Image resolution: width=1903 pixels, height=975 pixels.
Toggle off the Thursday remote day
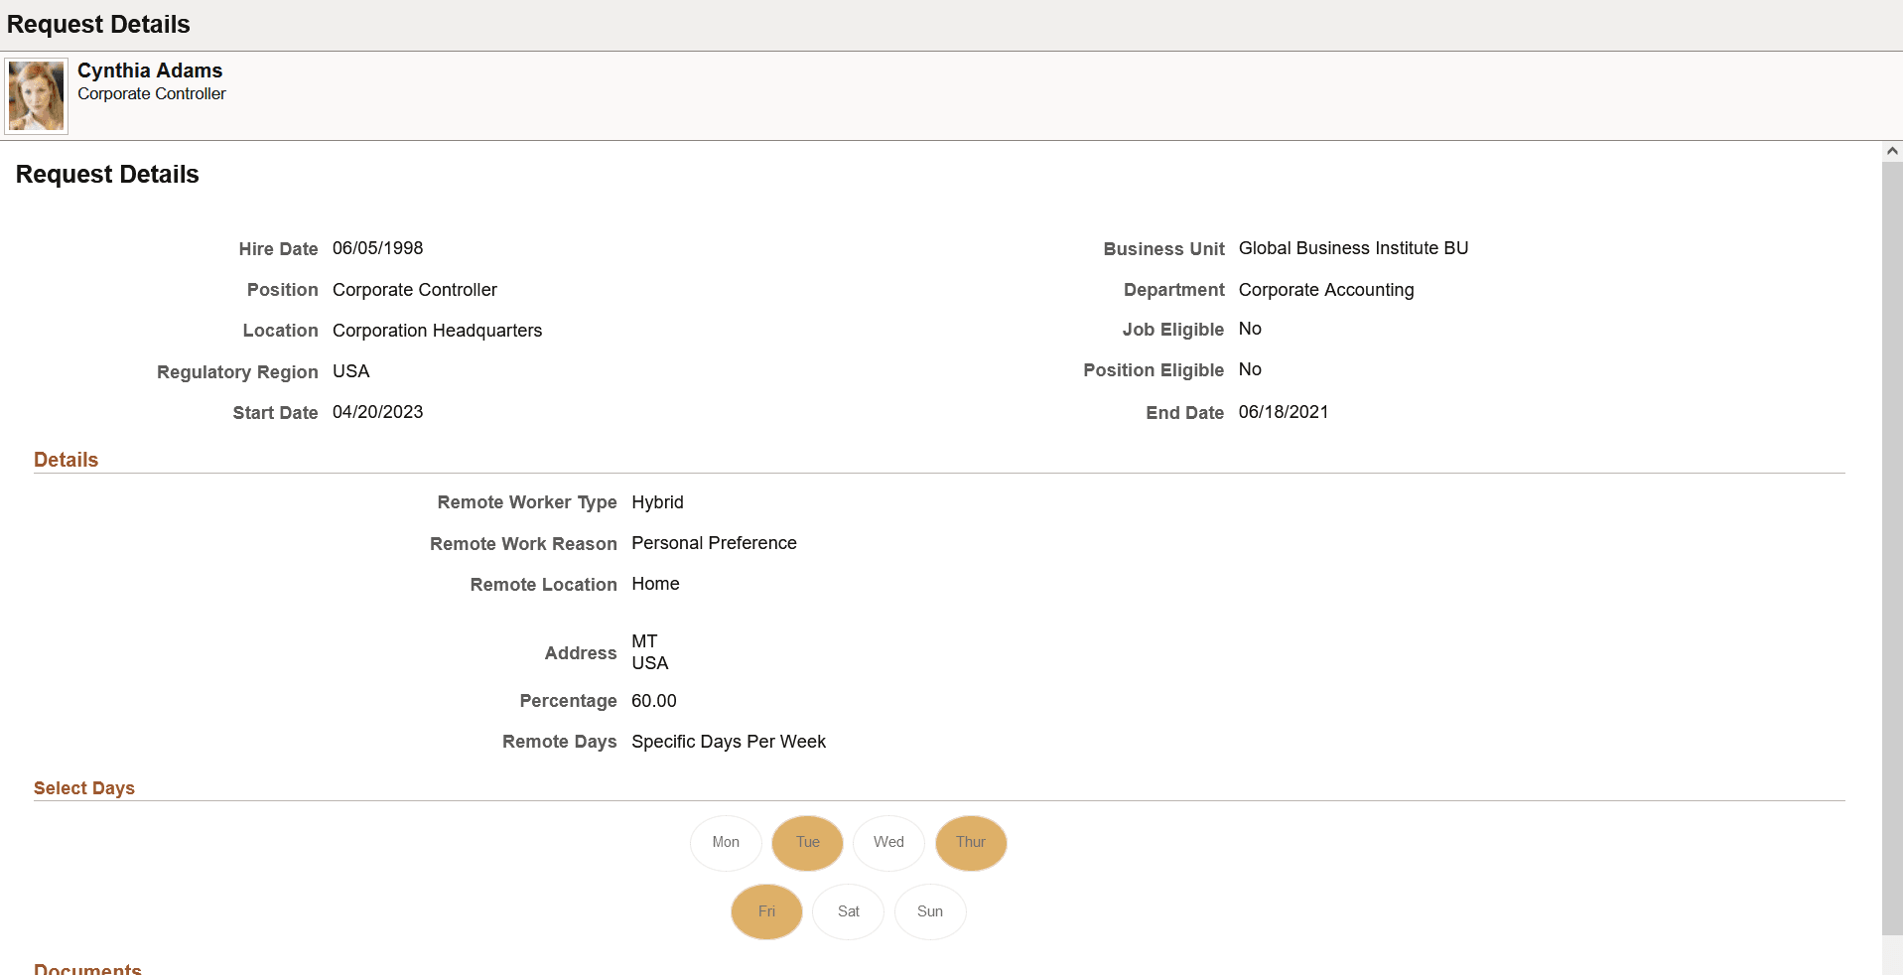970,843
